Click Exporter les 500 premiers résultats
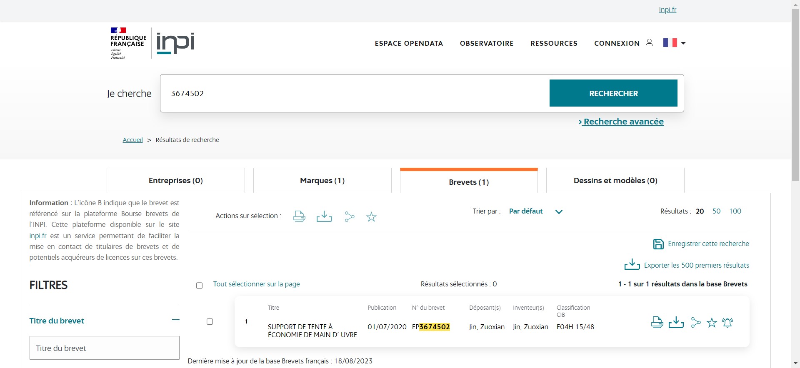This screenshot has height=368, width=800. tap(696, 265)
